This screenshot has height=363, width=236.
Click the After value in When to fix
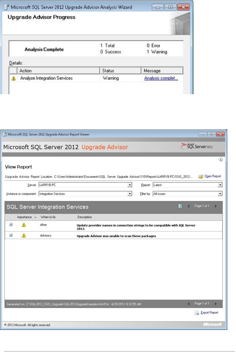click(x=43, y=225)
